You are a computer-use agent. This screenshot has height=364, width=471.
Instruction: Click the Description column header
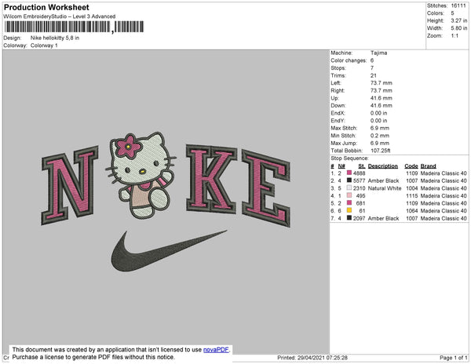[x=383, y=166]
